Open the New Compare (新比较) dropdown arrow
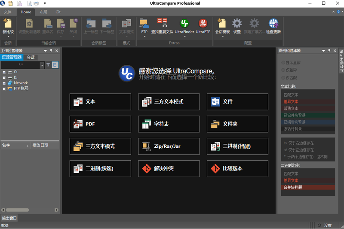Viewport: 344px width, 229px height. point(8,37)
